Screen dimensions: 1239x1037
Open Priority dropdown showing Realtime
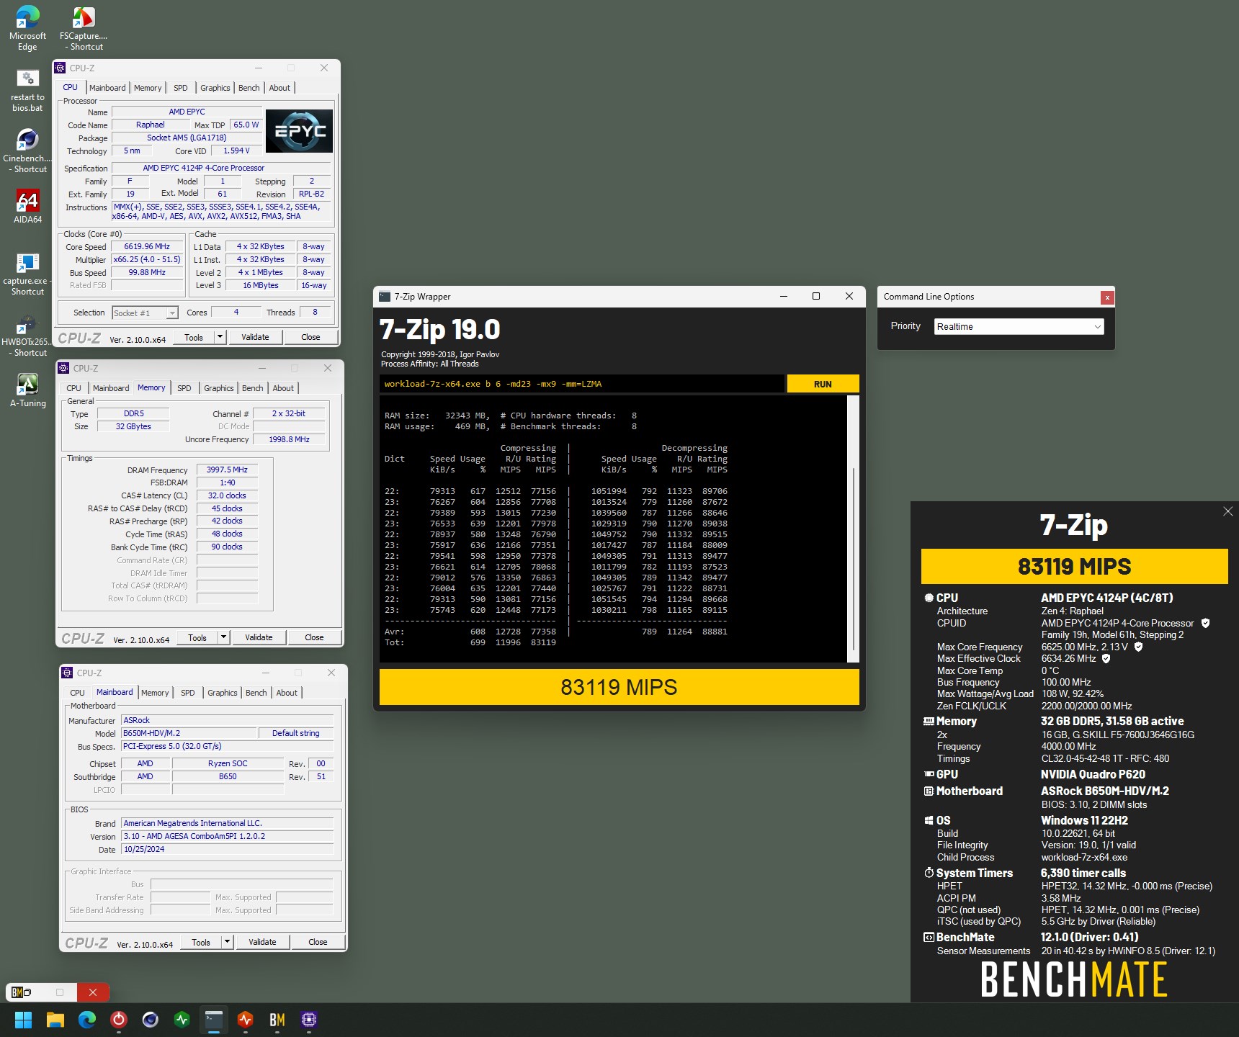tap(1019, 326)
